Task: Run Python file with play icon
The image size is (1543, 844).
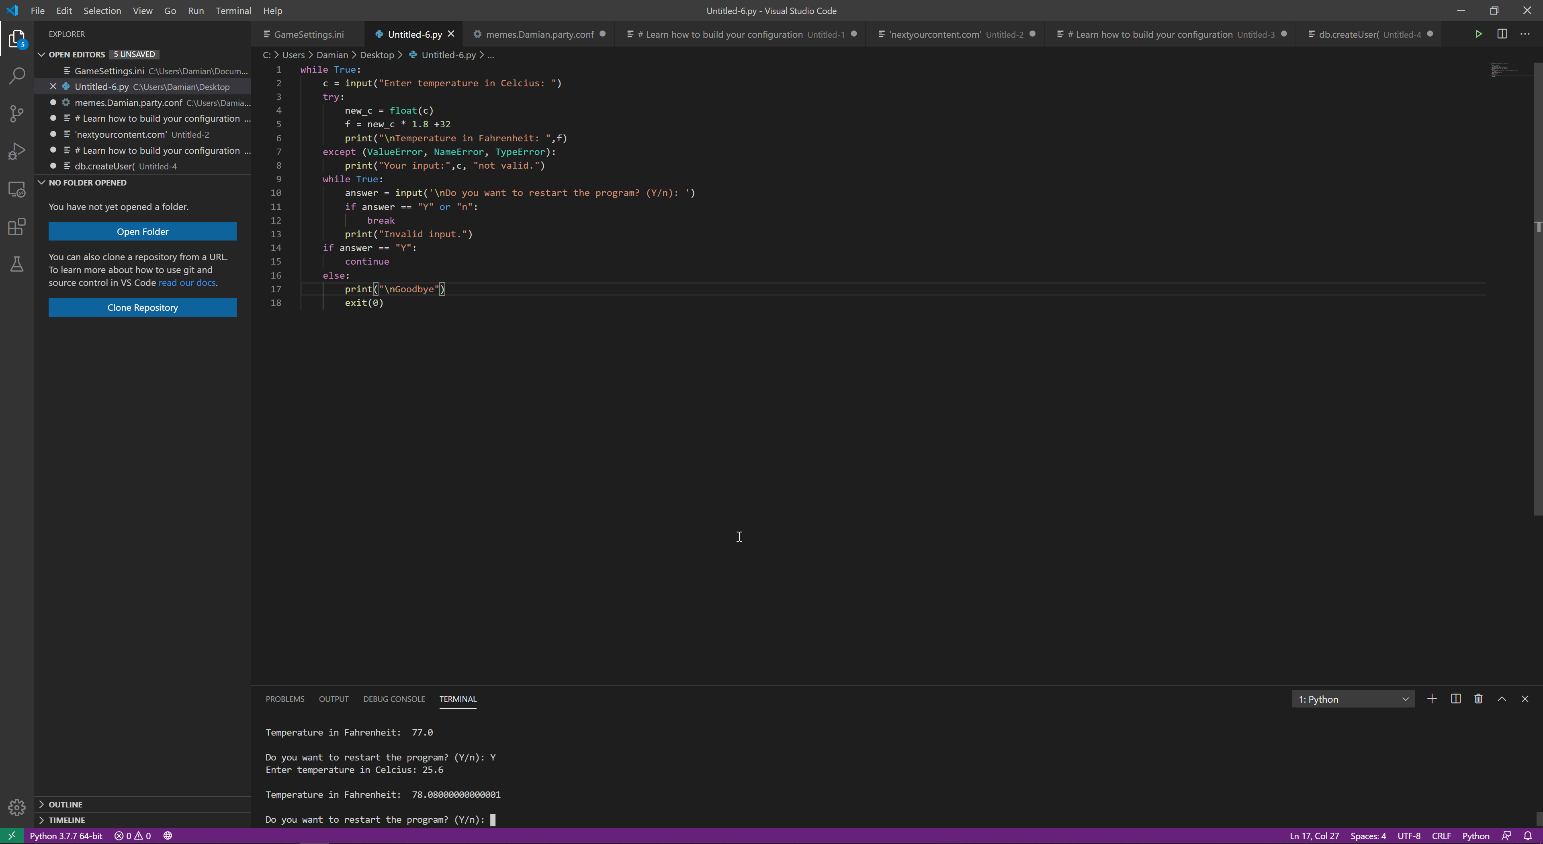Action: coord(1478,34)
